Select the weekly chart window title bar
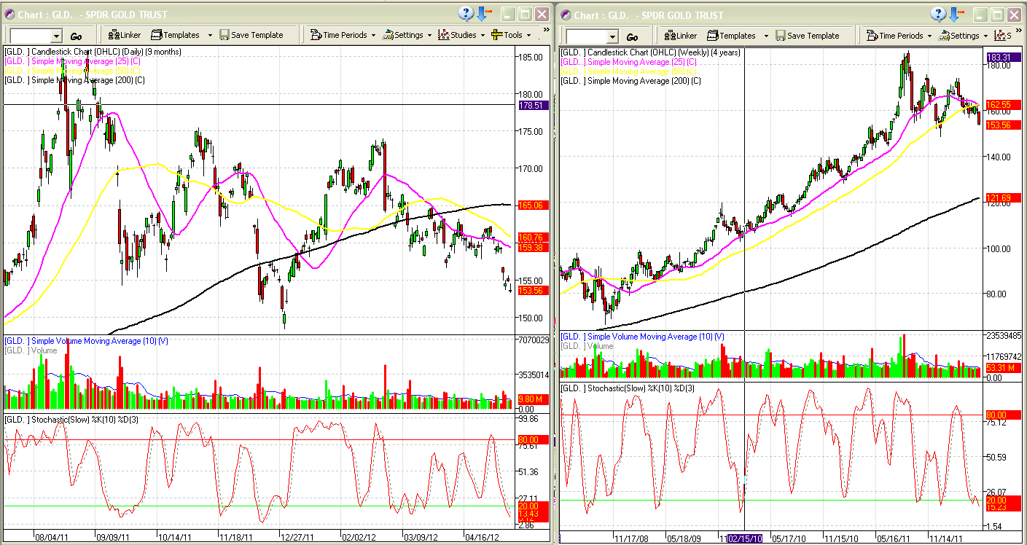Image resolution: width=1027 pixels, height=545 pixels. pyautogui.click(x=791, y=15)
